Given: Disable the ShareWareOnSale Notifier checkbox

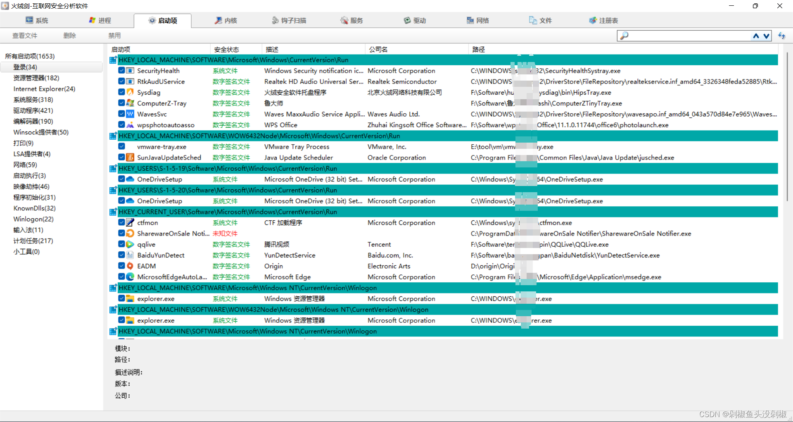Looking at the screenshot, I should pyautogui.click(x=121, y=233).
